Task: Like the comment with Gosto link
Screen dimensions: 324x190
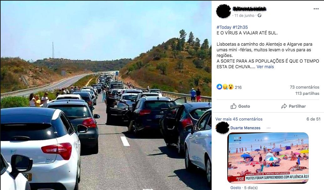Action: click(235, 187)
